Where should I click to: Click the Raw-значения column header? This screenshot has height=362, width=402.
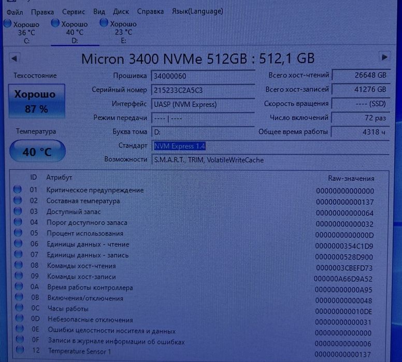click(x=351, y=179)
